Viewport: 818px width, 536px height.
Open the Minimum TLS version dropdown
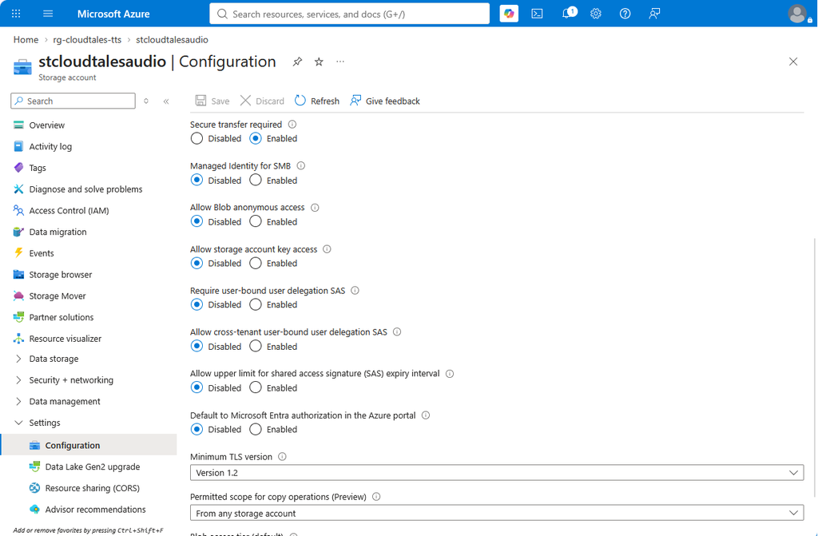pos(497,473)
